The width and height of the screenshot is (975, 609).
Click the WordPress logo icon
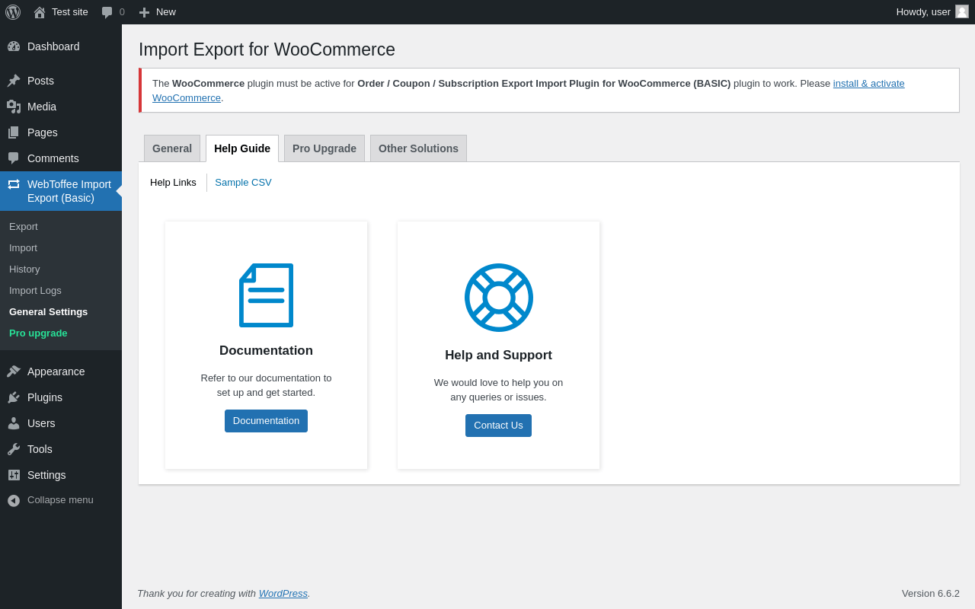point(13,12)
